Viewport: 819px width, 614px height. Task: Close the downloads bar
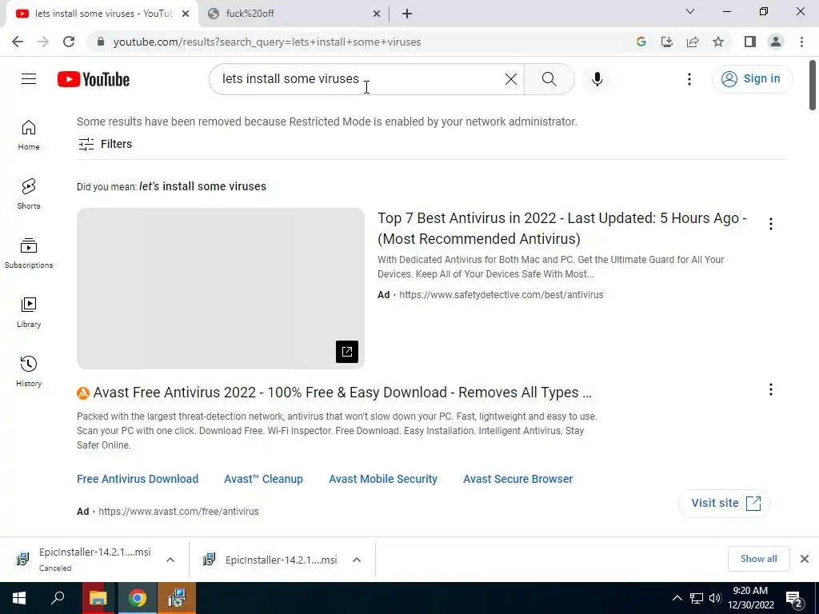point(805,559)
